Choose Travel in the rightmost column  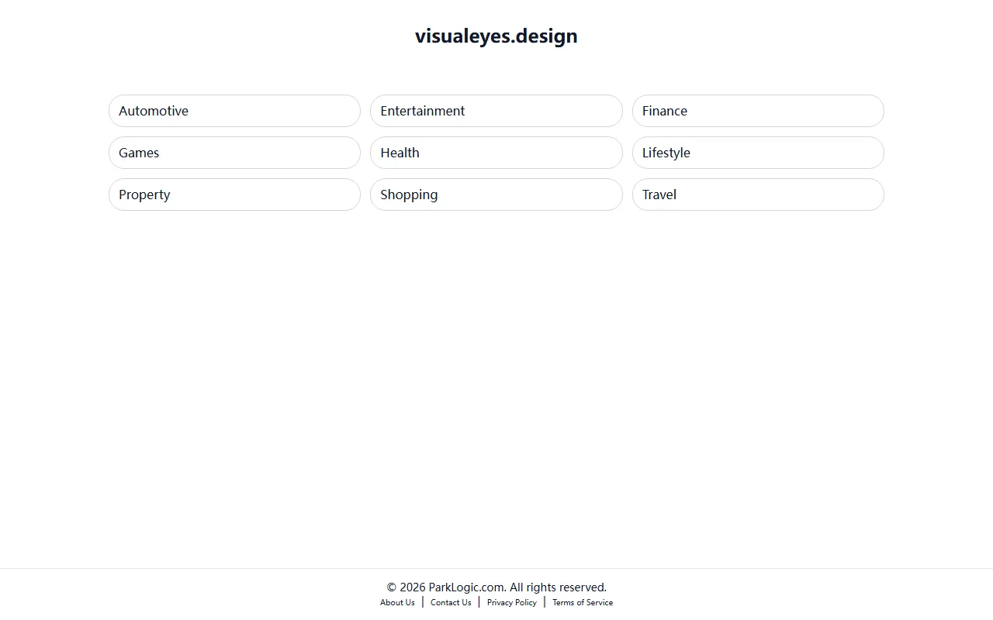click(x=758, y=195)
